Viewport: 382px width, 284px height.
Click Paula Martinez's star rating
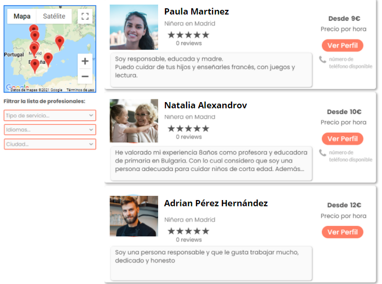(x=188, y=35)
